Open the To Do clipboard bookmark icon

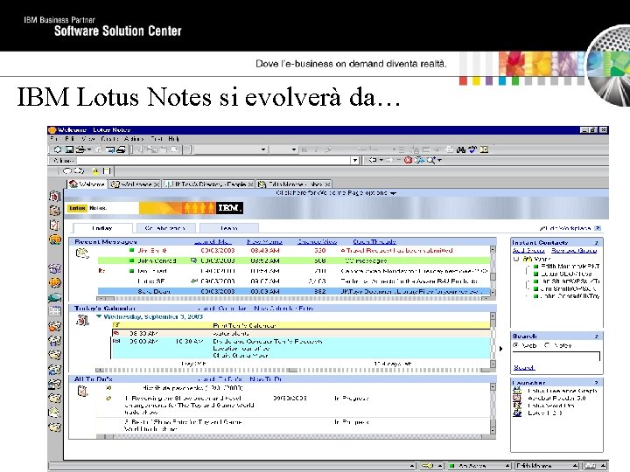tap(54, 225)
